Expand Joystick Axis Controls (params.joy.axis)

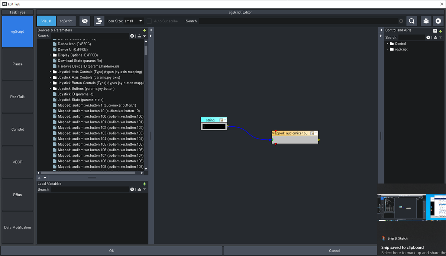[50, 77]
